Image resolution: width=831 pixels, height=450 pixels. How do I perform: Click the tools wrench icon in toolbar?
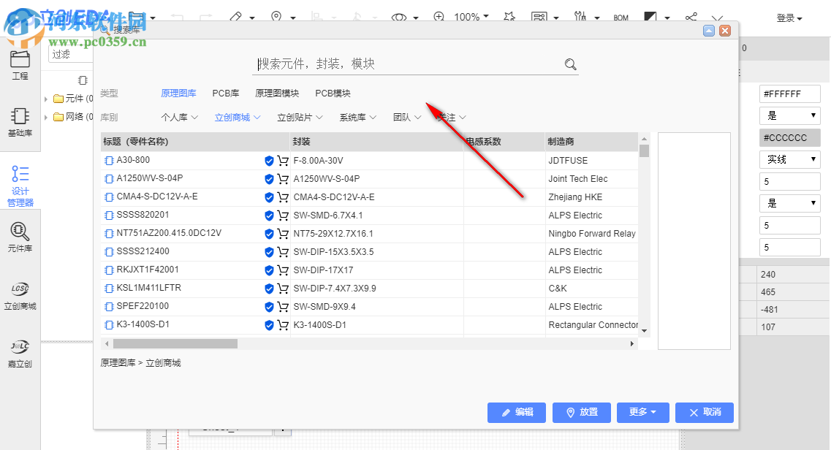580,17
